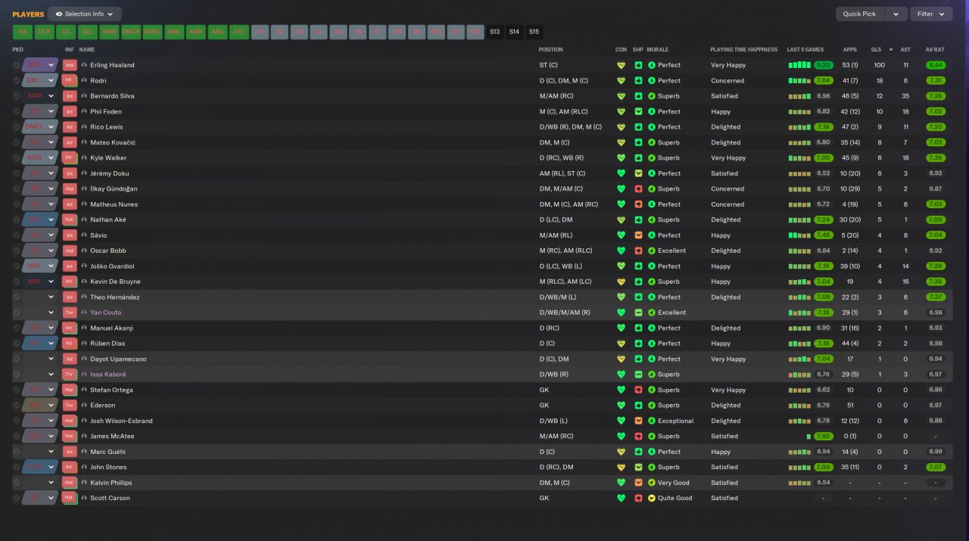Select S15 substitute slot

[x=534, y=32]
